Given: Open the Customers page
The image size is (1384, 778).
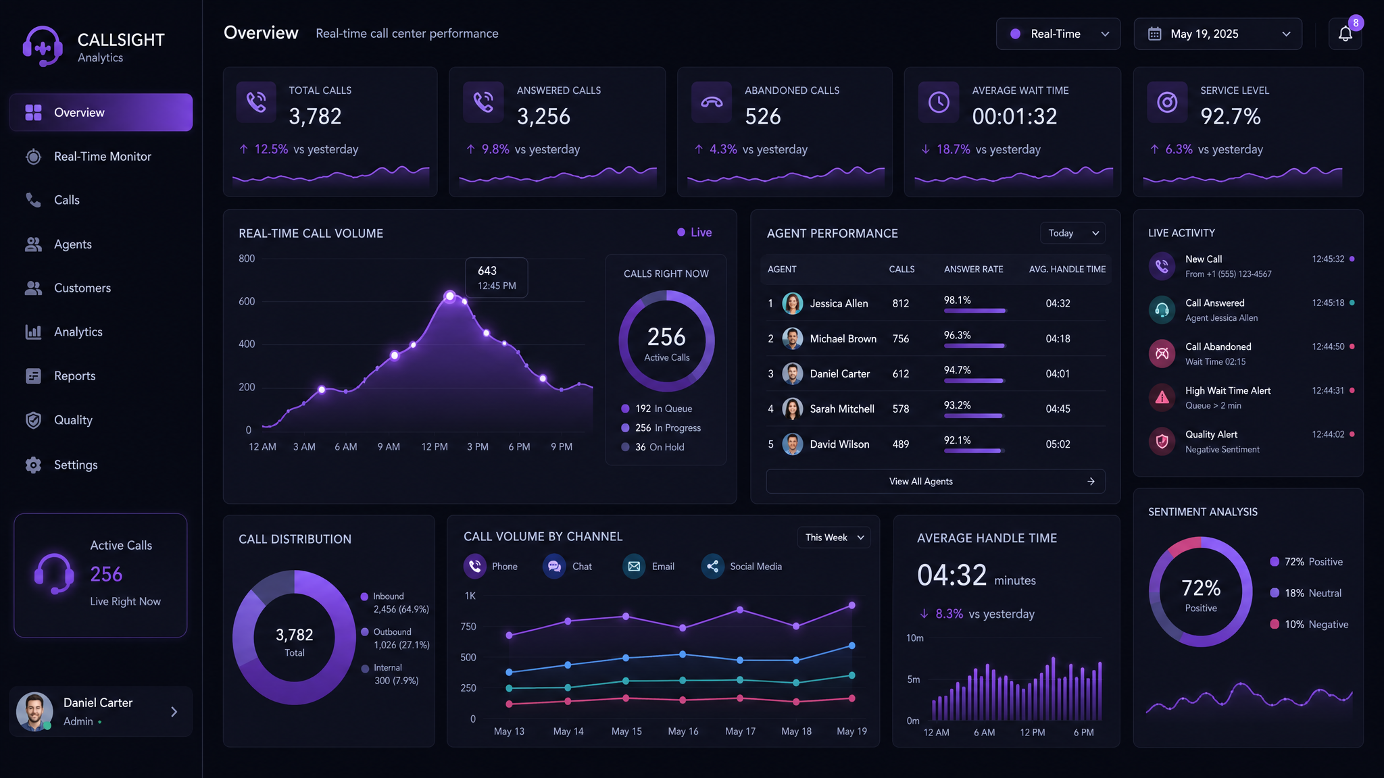Looking at the screenshot, I should pos(101,288).
